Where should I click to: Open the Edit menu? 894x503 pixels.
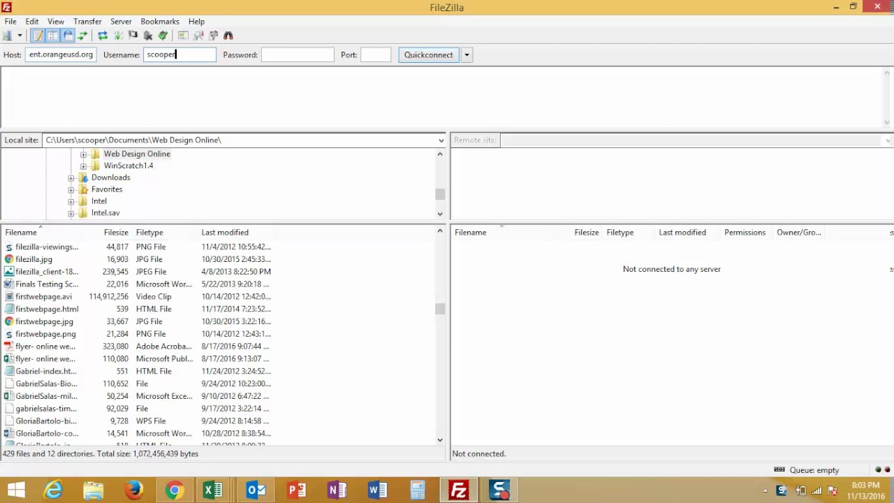tap(32, 22)
